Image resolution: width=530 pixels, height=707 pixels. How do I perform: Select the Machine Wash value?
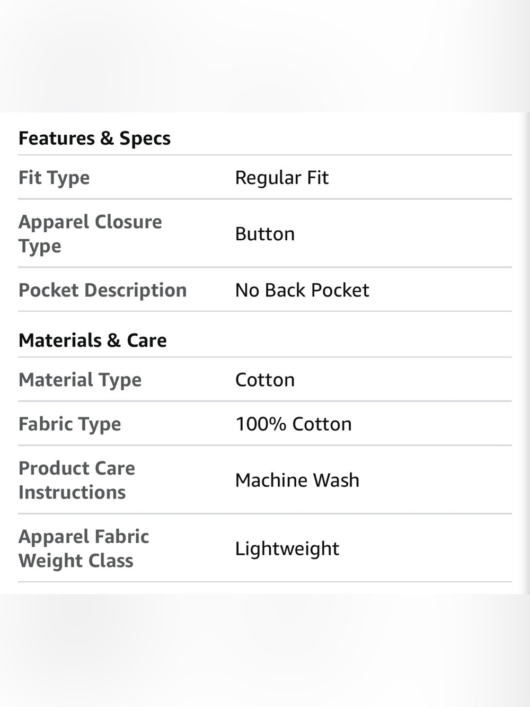pyautogui.click(x=297, y=480)
